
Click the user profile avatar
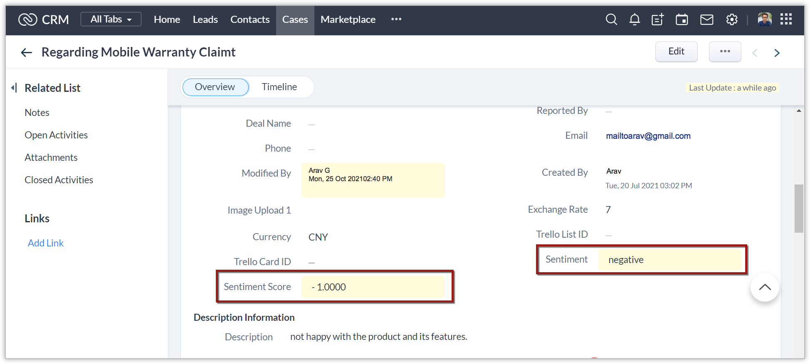tap(765, 19)
